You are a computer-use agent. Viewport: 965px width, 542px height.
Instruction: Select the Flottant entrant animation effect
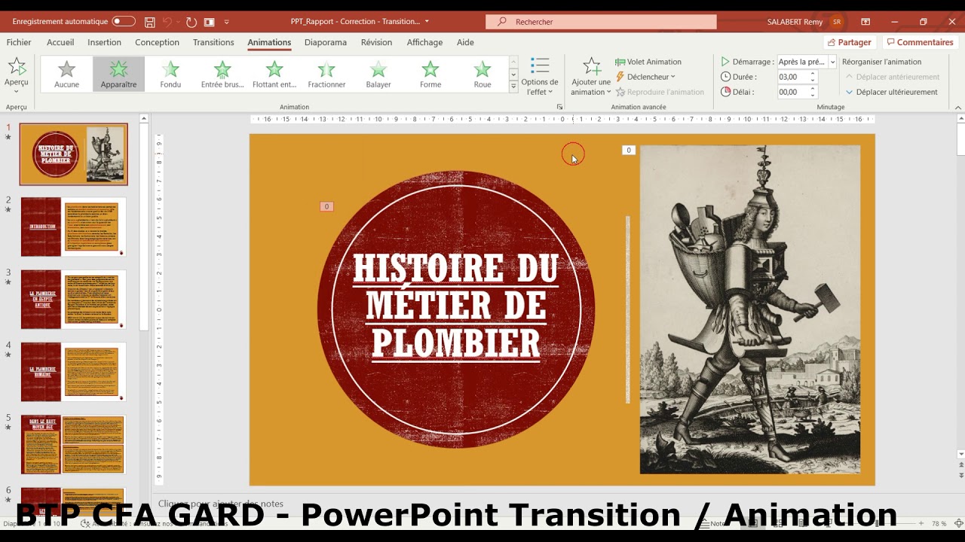point(274,75)
